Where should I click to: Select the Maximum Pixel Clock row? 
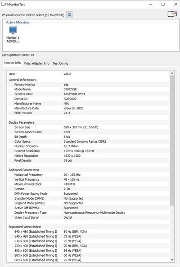pos(88,184)
